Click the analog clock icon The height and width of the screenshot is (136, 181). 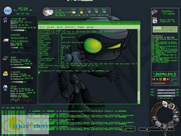point(8,11)
